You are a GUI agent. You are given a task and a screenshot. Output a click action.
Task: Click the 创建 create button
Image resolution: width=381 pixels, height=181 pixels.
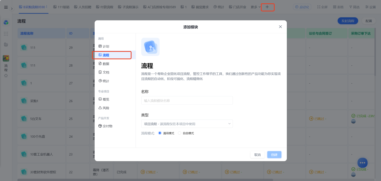pos(274,155)
